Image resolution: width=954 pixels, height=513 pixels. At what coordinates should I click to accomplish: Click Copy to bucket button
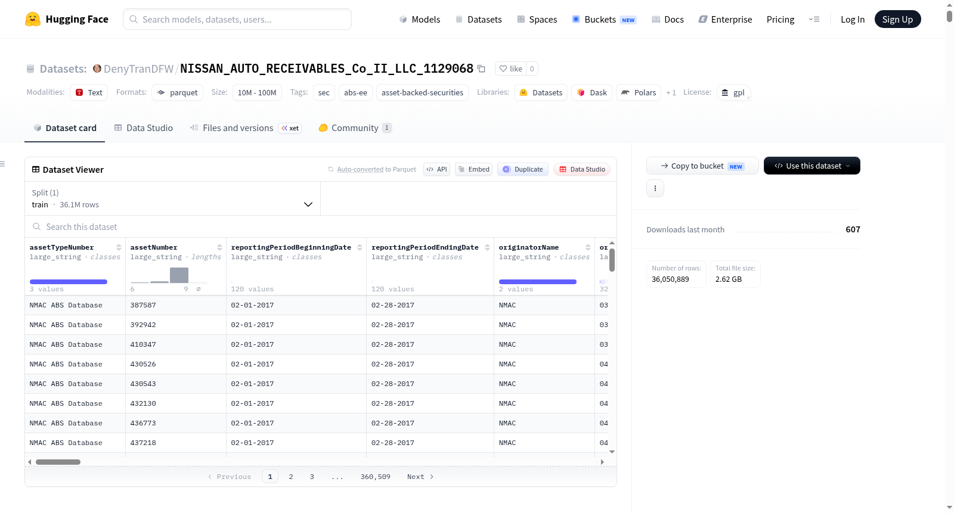click(x=702, y=166)
